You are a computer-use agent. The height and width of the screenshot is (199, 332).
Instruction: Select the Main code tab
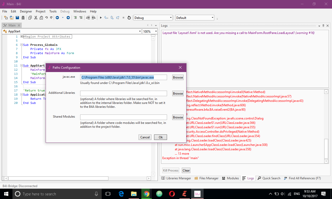pyautogui.click(x=12, y=25)
